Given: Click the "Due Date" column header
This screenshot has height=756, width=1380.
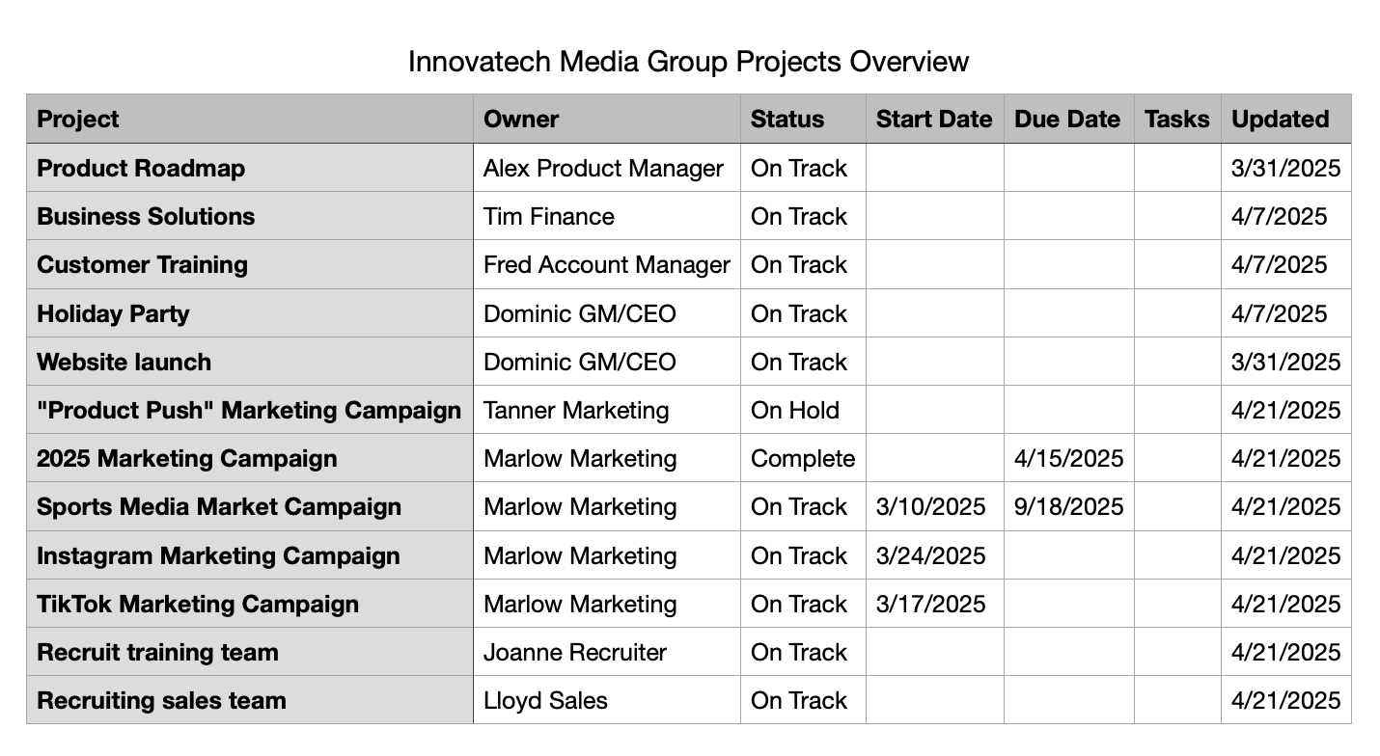Looking at the screenshot, I should coord(1067,120).
